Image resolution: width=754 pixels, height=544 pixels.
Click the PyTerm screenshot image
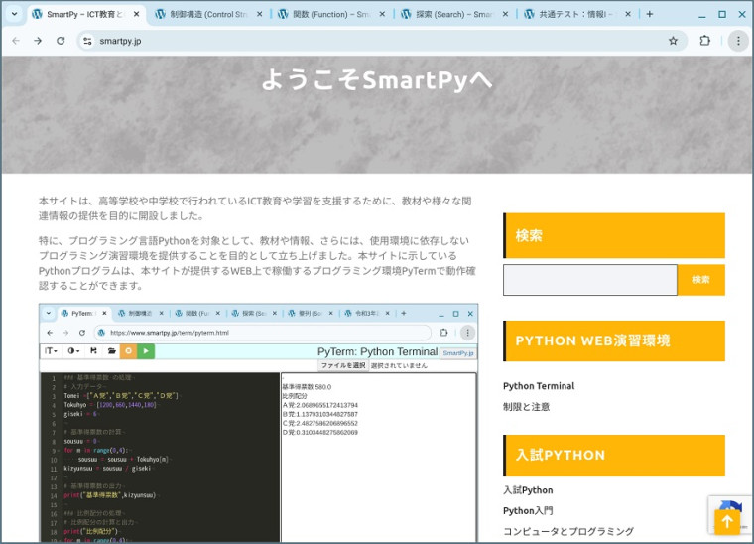point(258,427)
